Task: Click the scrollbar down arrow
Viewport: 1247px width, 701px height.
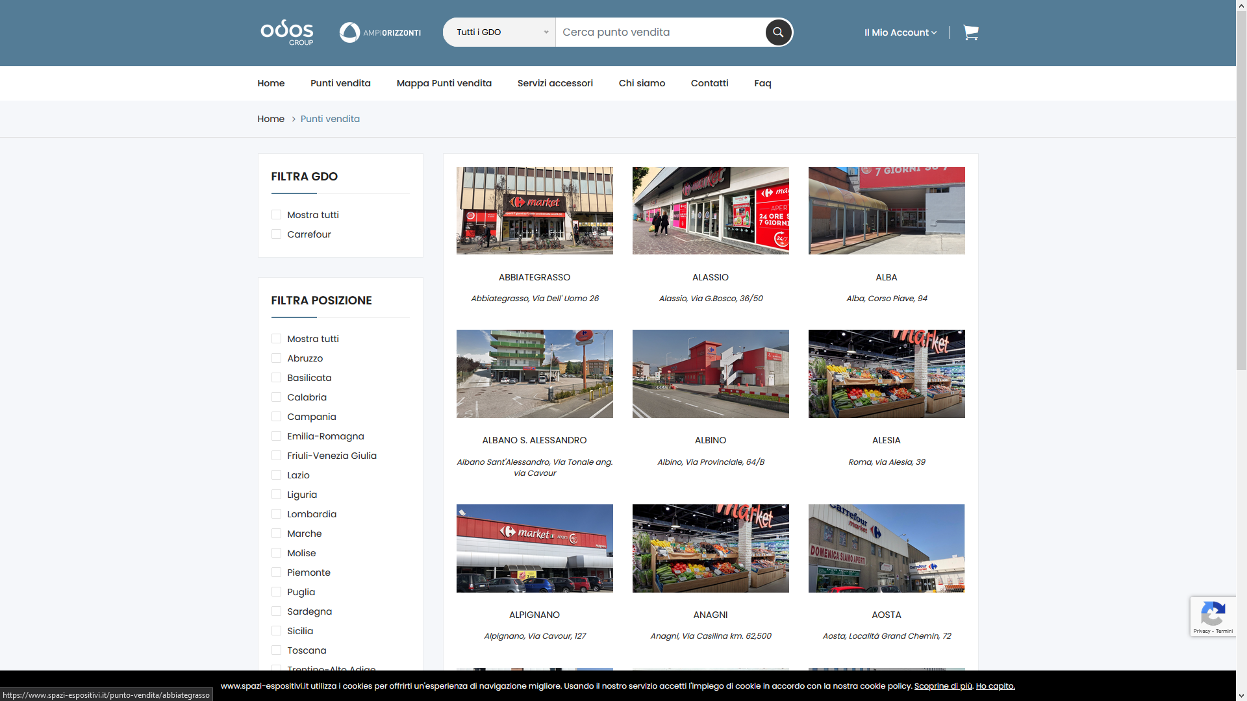Action: coord(1241,696)
